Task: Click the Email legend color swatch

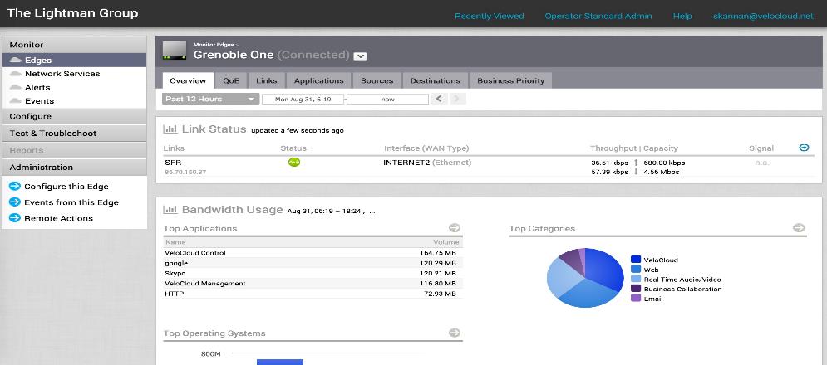Action: point(636,298)
